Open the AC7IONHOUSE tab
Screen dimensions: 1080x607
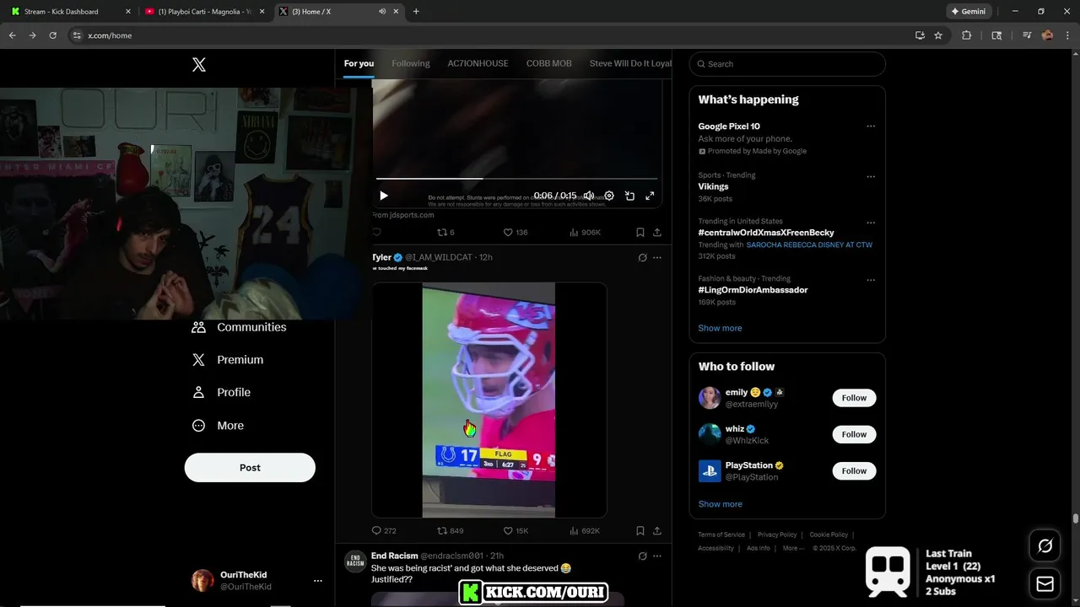coord(478,63)
